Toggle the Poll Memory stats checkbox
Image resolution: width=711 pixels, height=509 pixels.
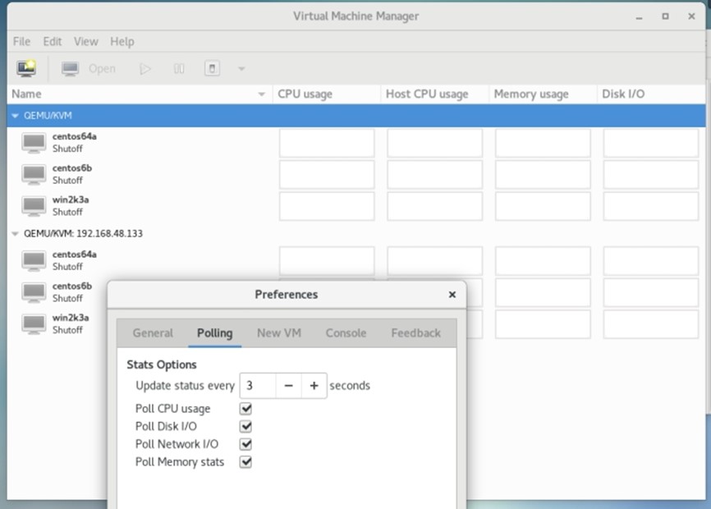[245, 462]
